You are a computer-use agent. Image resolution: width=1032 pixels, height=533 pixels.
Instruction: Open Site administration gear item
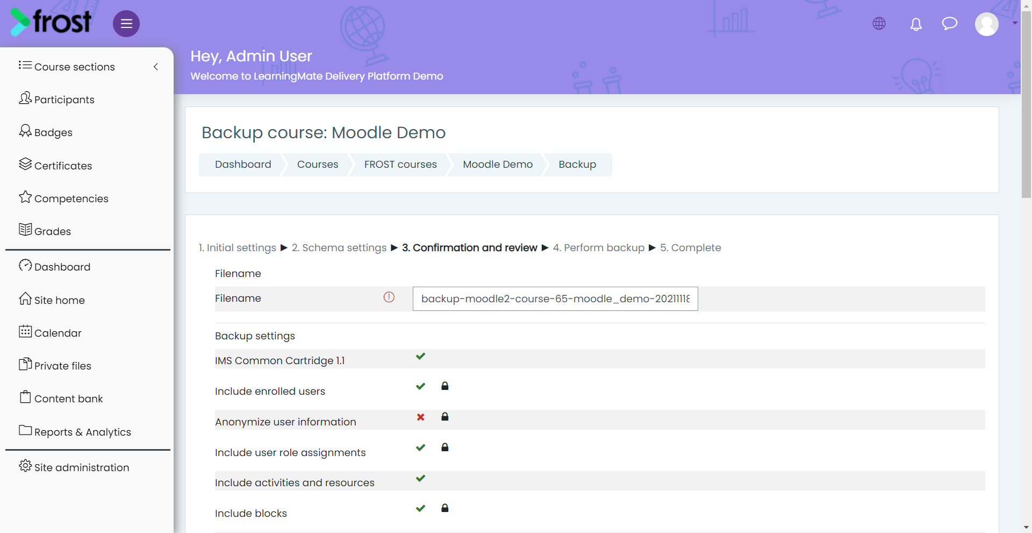coord(74,467)
